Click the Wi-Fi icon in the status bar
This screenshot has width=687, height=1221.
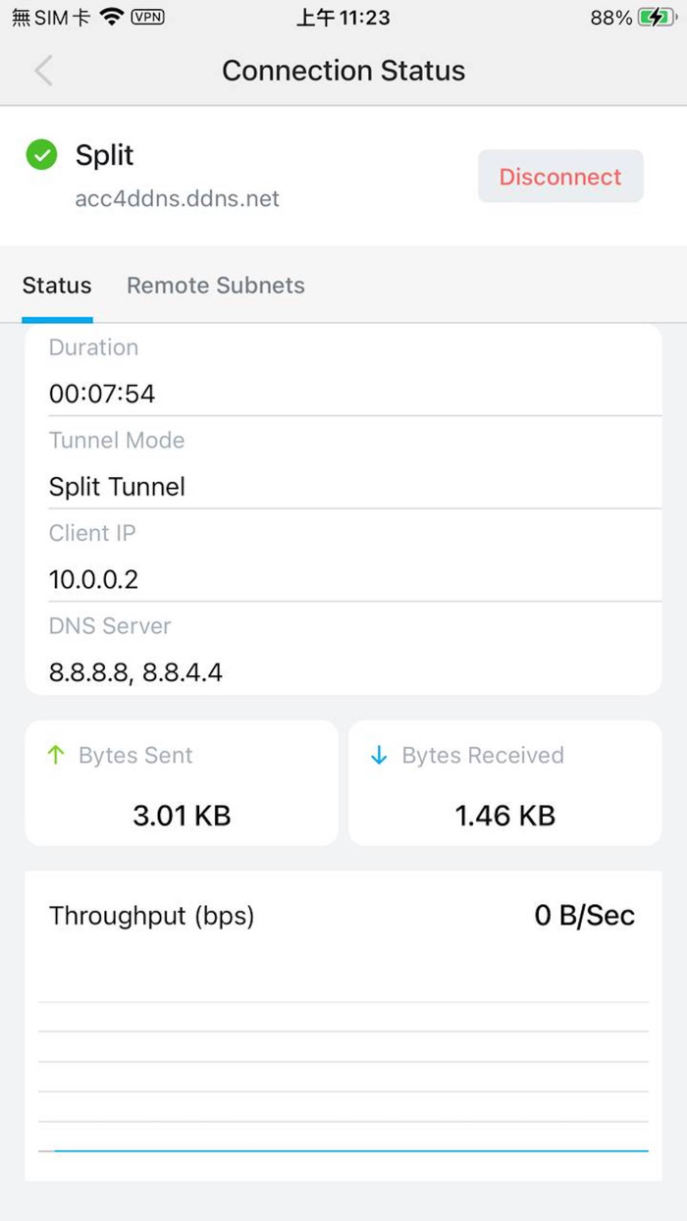[111, 16]
